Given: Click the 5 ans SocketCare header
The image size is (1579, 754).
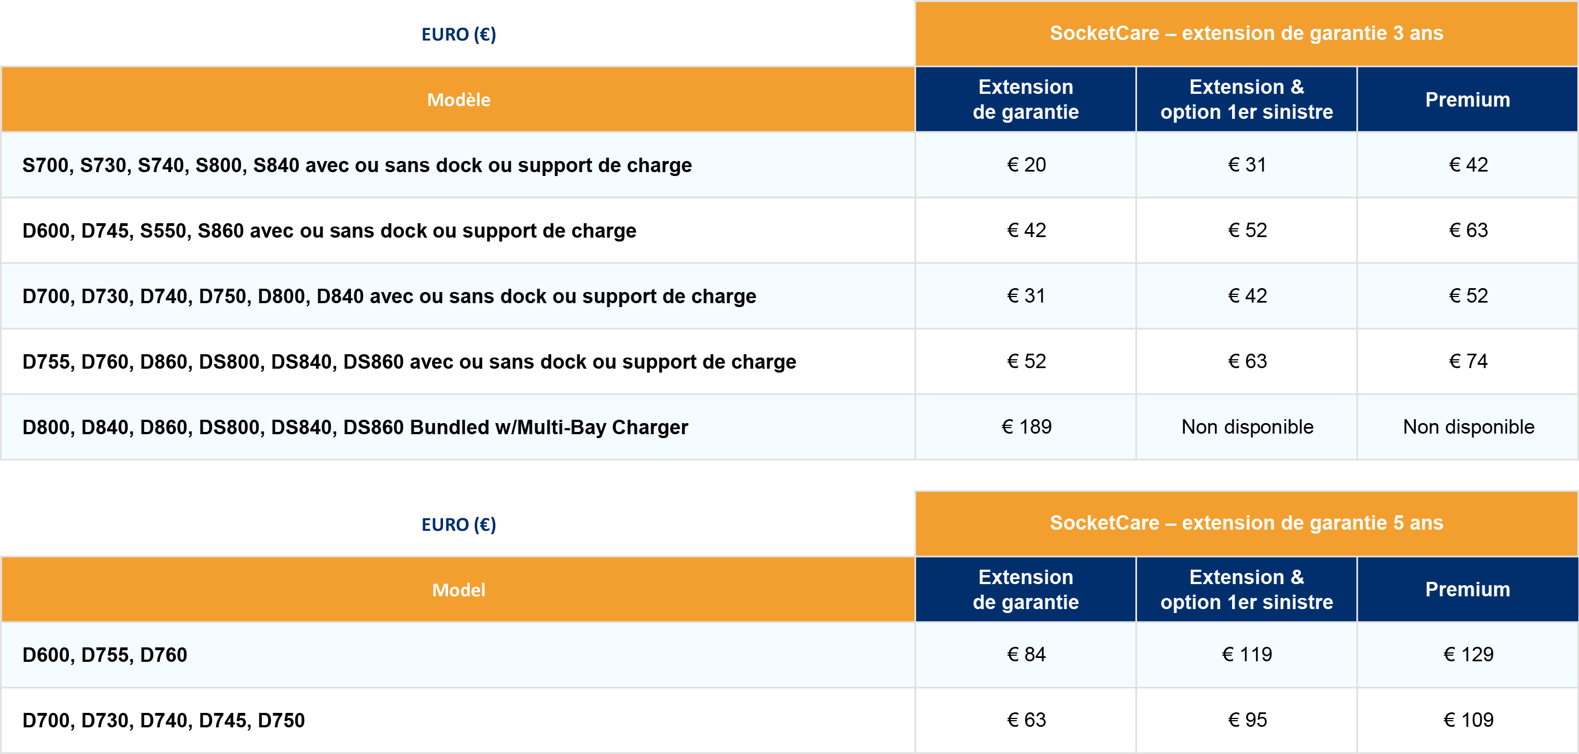Looking at the screenshot, I should point(1246,524).
